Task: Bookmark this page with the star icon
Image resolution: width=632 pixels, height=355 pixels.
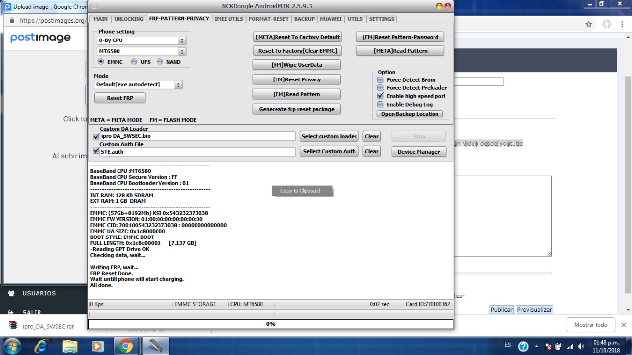Action: (589, 24)
